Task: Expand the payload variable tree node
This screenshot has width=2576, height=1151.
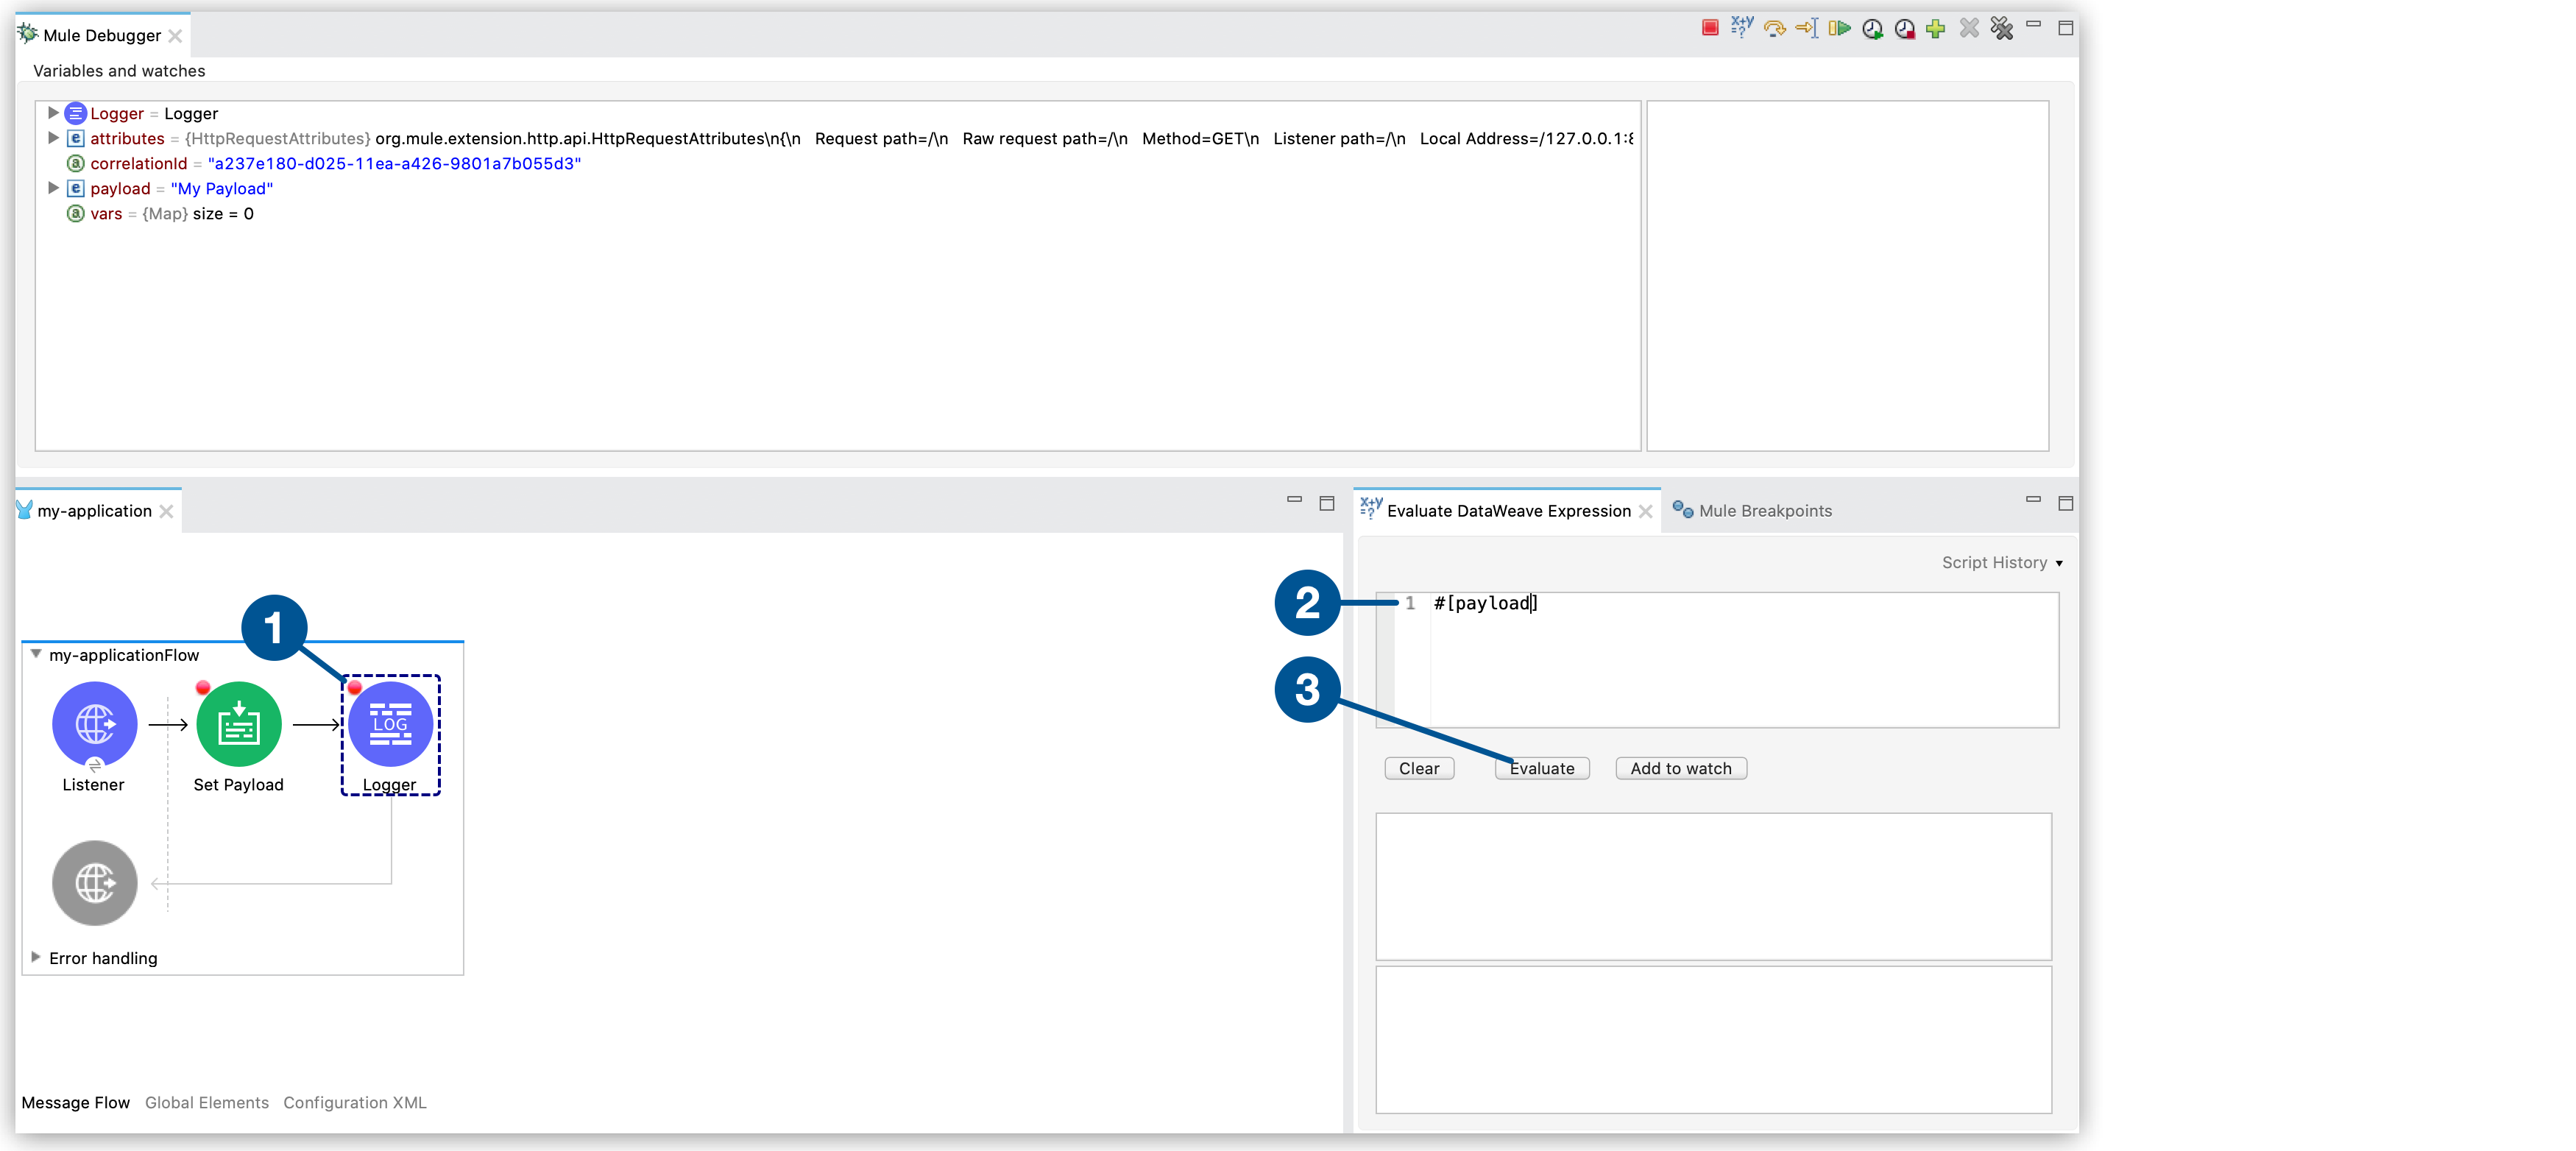Action: [x=53, y=188]
